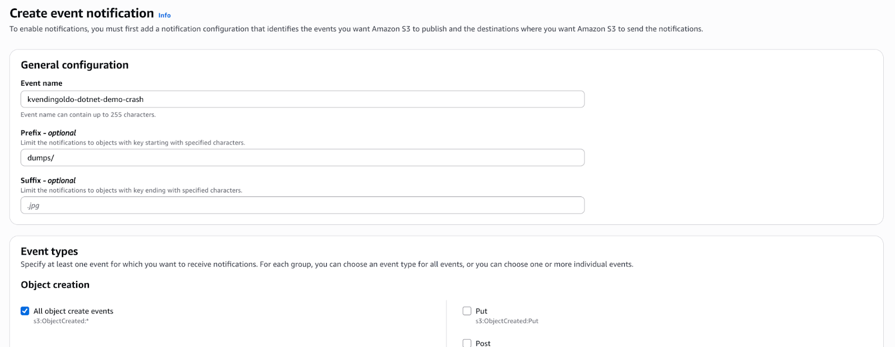The height and width of the screenshot is (347, 895).
Task: Click the "Create event notification" page title
Action: point(82,13)
